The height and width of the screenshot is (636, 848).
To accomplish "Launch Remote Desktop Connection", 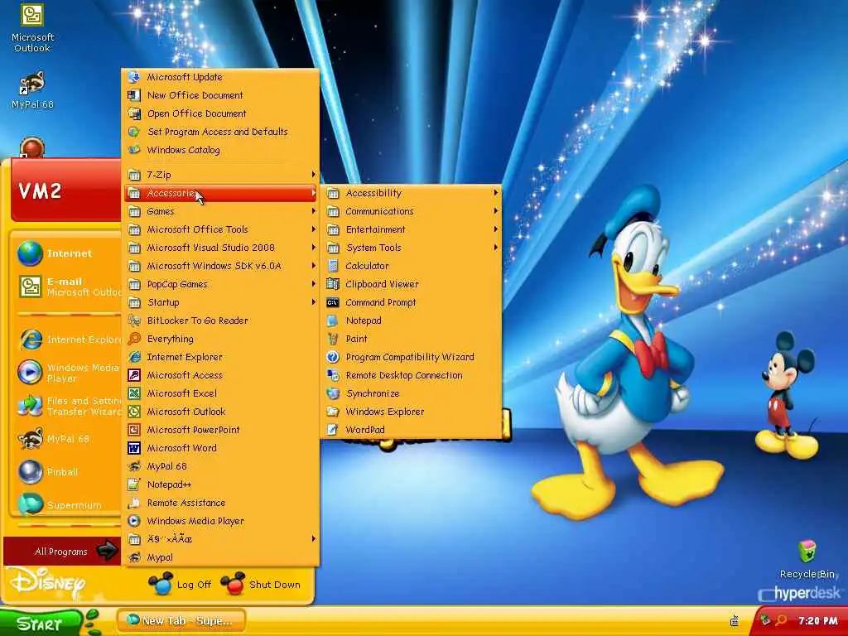I will (412, 375).
